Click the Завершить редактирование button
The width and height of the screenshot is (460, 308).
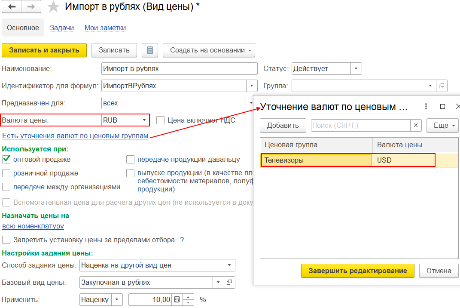click(x=357, y=271)
